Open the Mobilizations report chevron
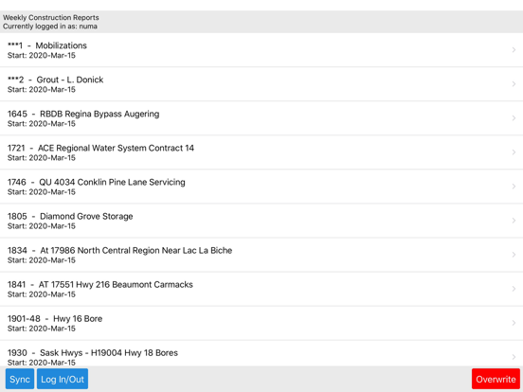Image resolution: width=523 pixels, height=392 pixels. [514, 50]
